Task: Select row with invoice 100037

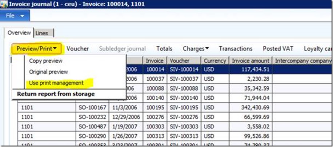Action: point(155,79)
